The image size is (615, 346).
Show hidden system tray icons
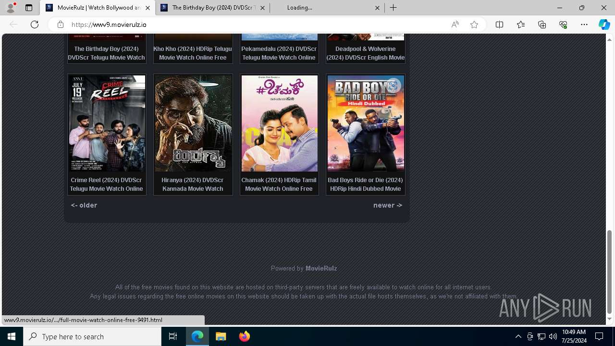[518, 336]
